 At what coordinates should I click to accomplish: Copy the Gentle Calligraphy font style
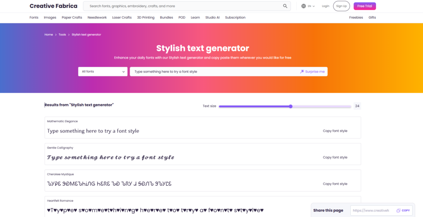point(335,158)
